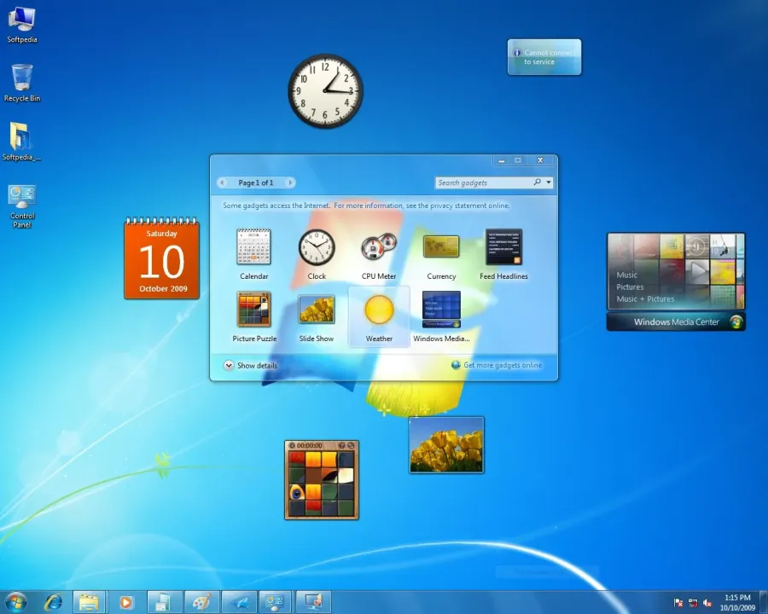Click the Picture Puzzle pause timer icon
Viewport: 768px width, 614px height.
[x=292, y=445]
